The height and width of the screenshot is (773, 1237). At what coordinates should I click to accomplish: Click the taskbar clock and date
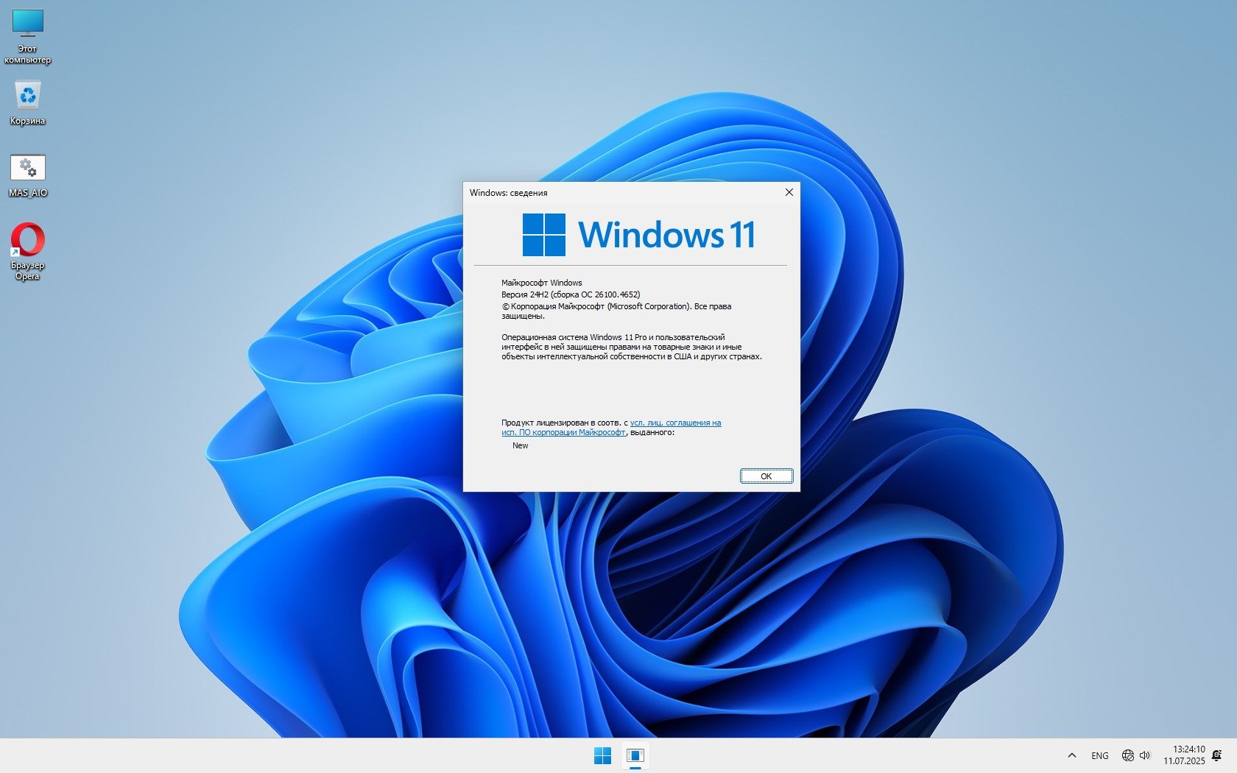coord(1184,755)
